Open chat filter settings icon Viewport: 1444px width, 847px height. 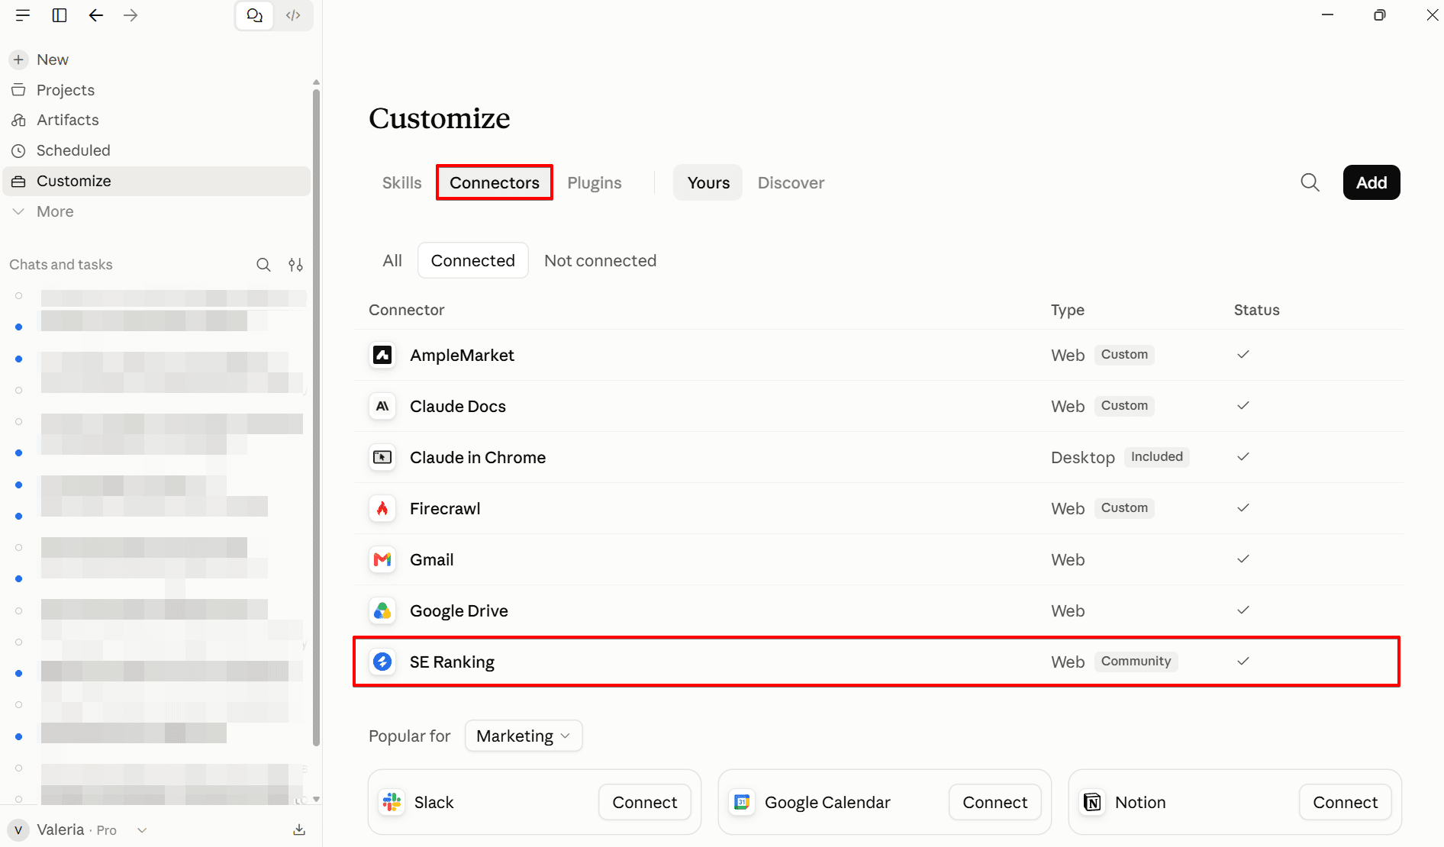point(295,265)
